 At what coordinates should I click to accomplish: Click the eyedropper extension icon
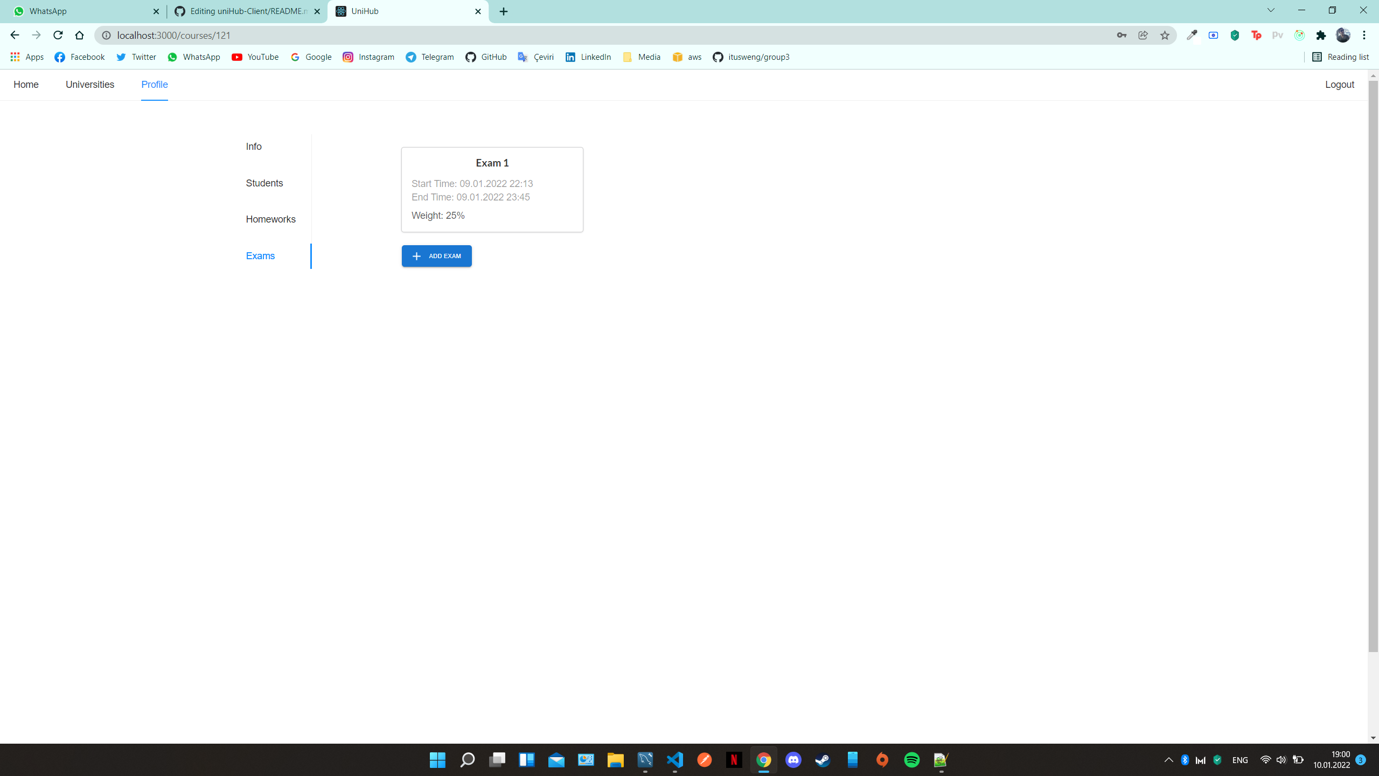[x=1192, y=35]
